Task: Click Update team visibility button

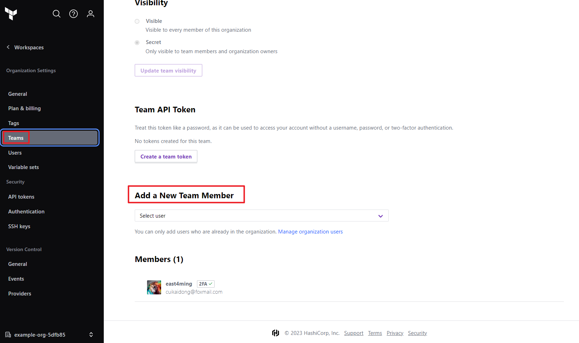Action: click(168, 70)
